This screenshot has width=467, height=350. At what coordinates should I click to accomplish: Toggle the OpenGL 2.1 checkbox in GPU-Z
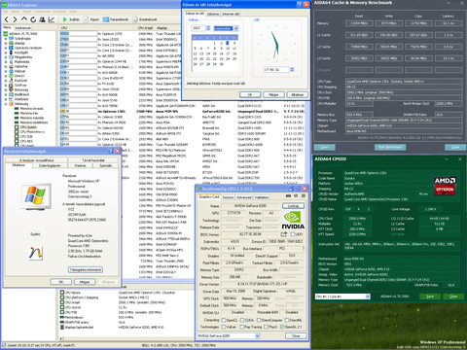pos(282,327)
